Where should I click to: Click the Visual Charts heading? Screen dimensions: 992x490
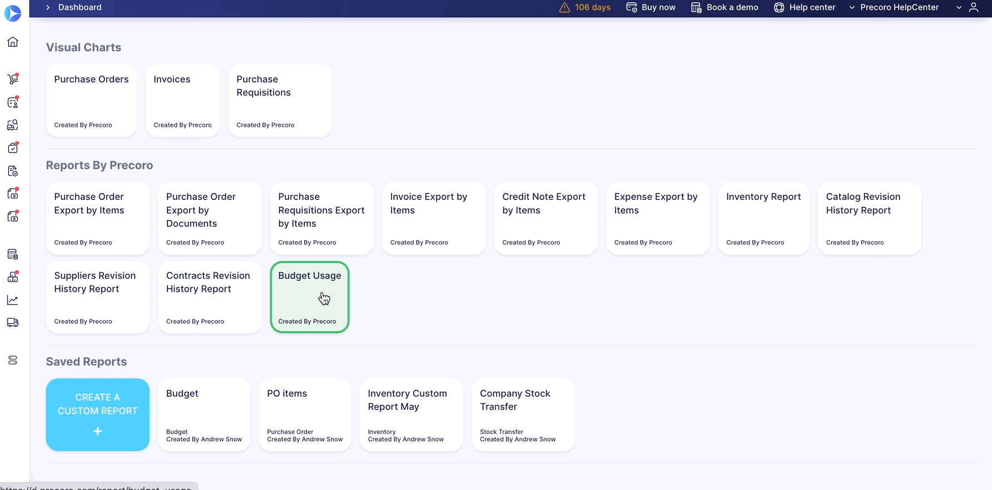click(x=83, y=47)
